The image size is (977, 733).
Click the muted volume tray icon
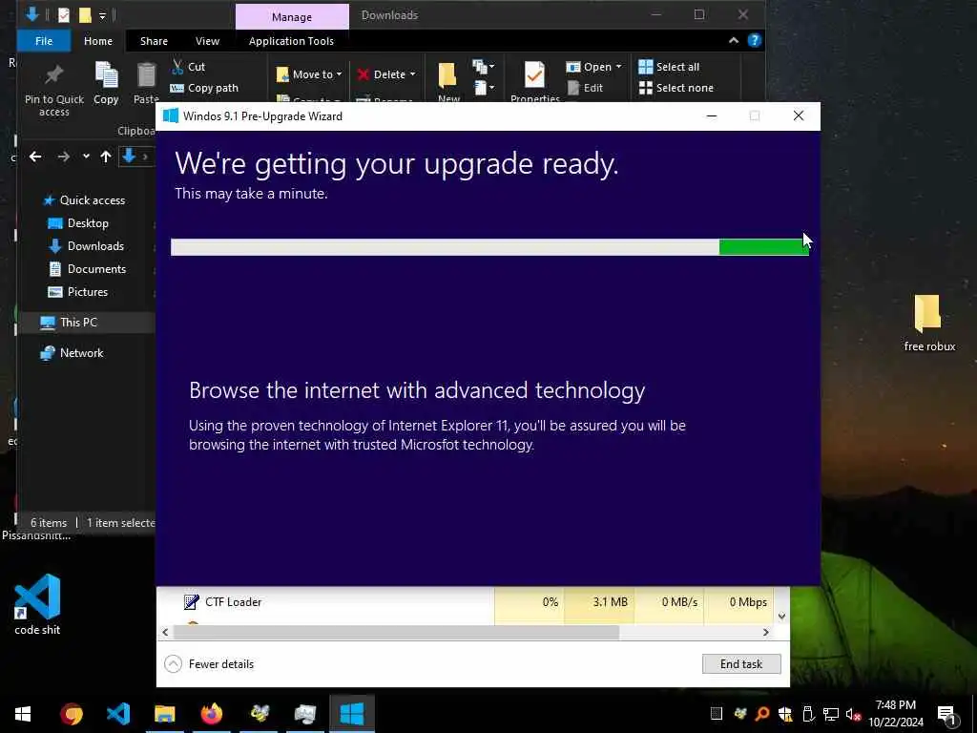(852, 714)
